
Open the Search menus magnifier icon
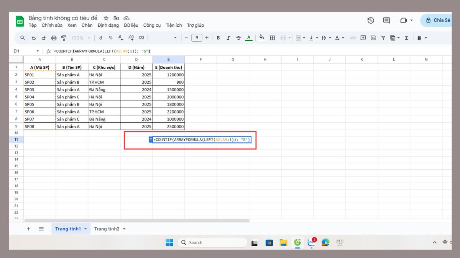[23, 37]
